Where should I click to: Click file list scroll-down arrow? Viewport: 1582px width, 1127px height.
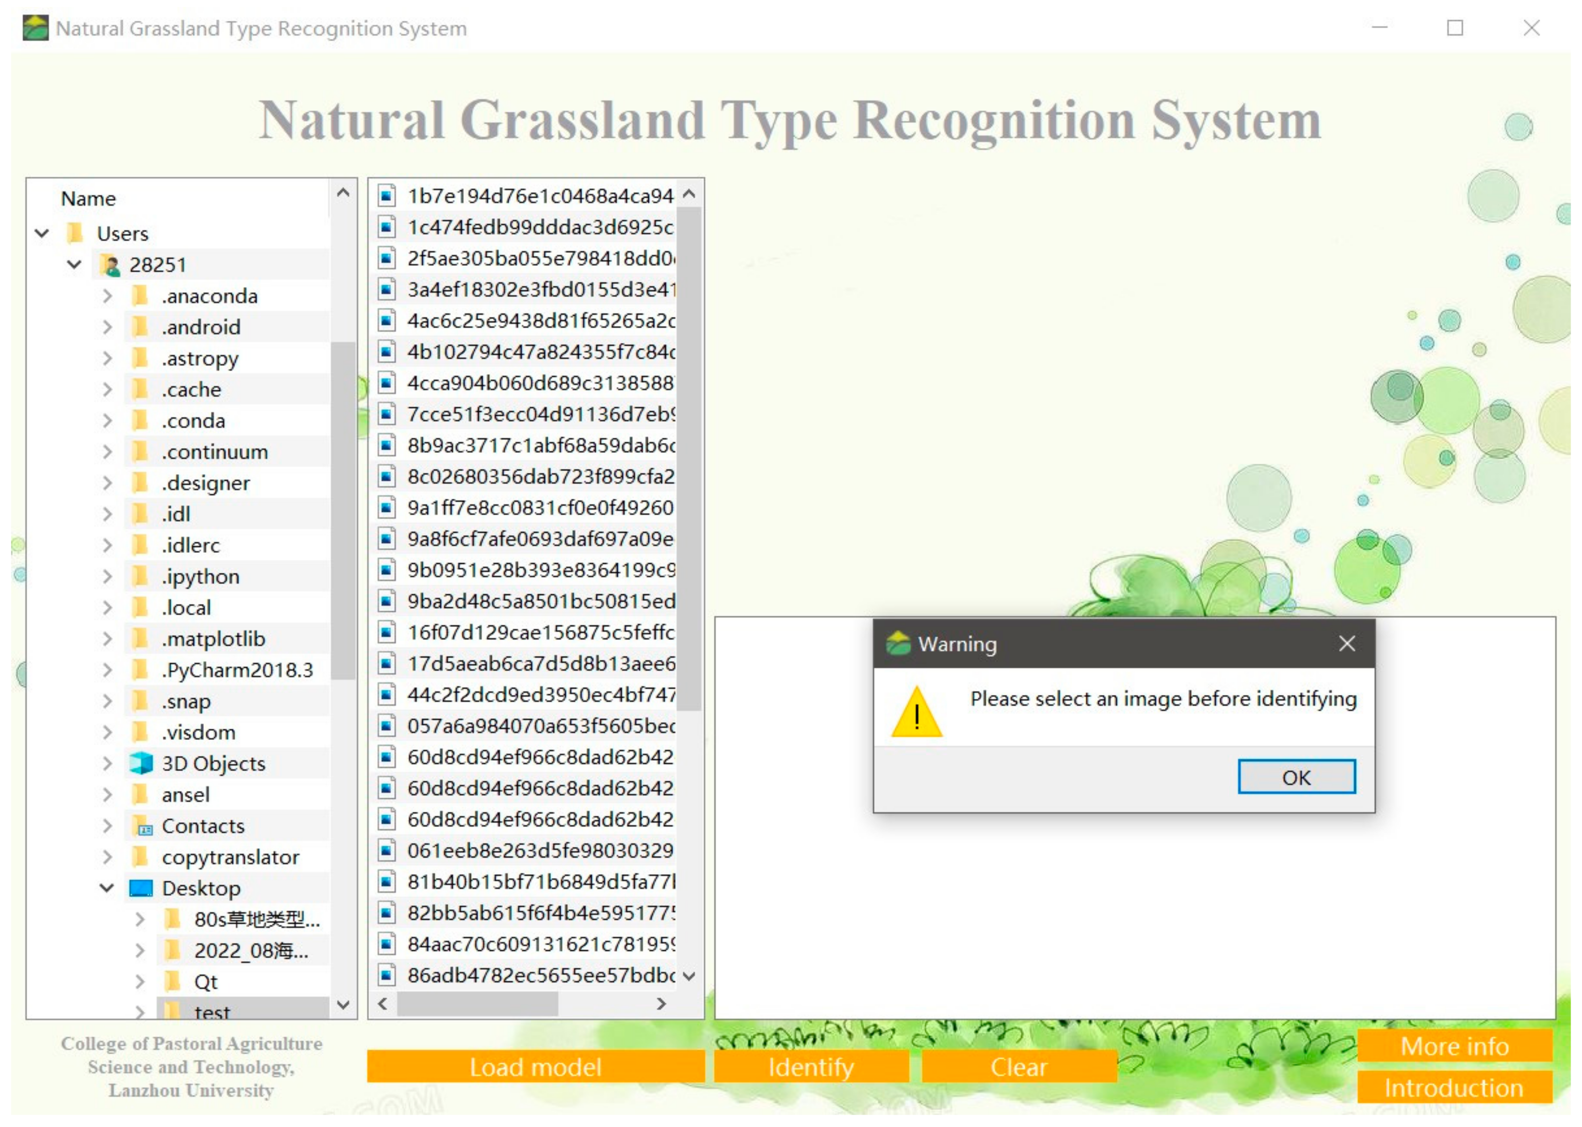click(689, 976)
